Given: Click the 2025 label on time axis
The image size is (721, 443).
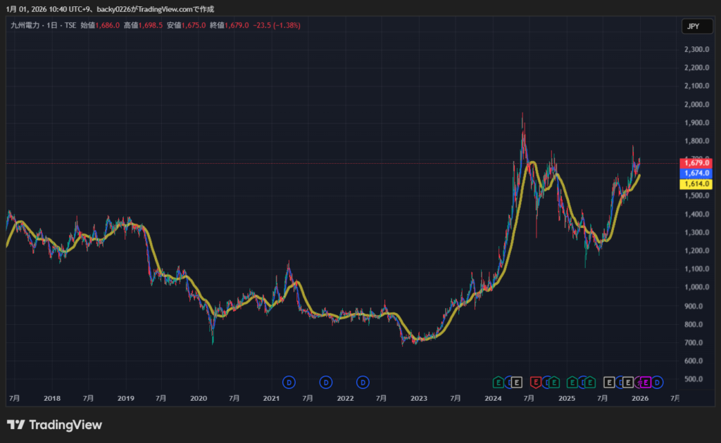Looking at the screenshot, I should tap(566, 399).
